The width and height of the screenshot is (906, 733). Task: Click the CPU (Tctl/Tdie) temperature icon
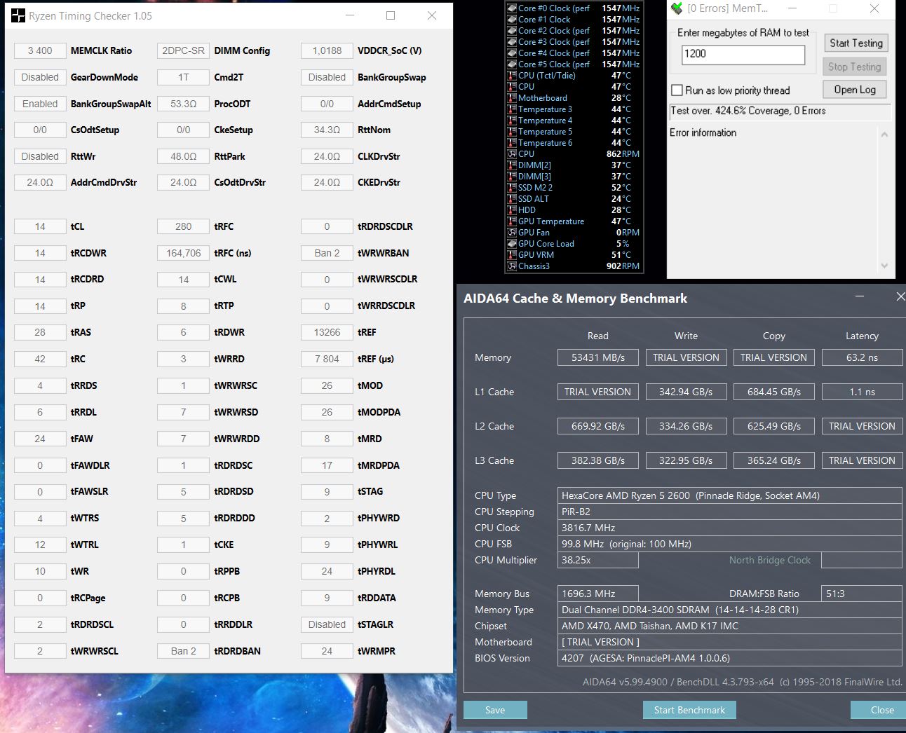pos(512,76)
